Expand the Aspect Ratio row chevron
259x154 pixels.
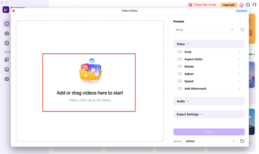(x=239, y=59)
